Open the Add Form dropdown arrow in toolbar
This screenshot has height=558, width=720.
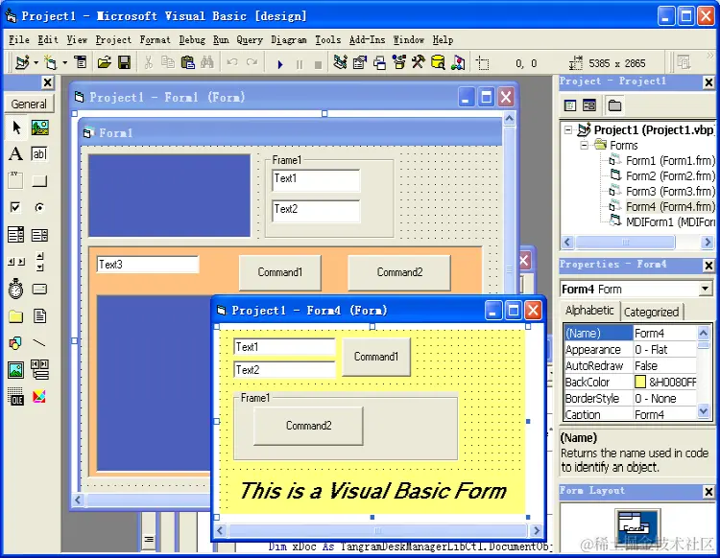(64, 62)
